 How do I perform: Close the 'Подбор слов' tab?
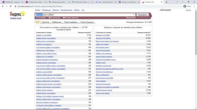[162, 2]
